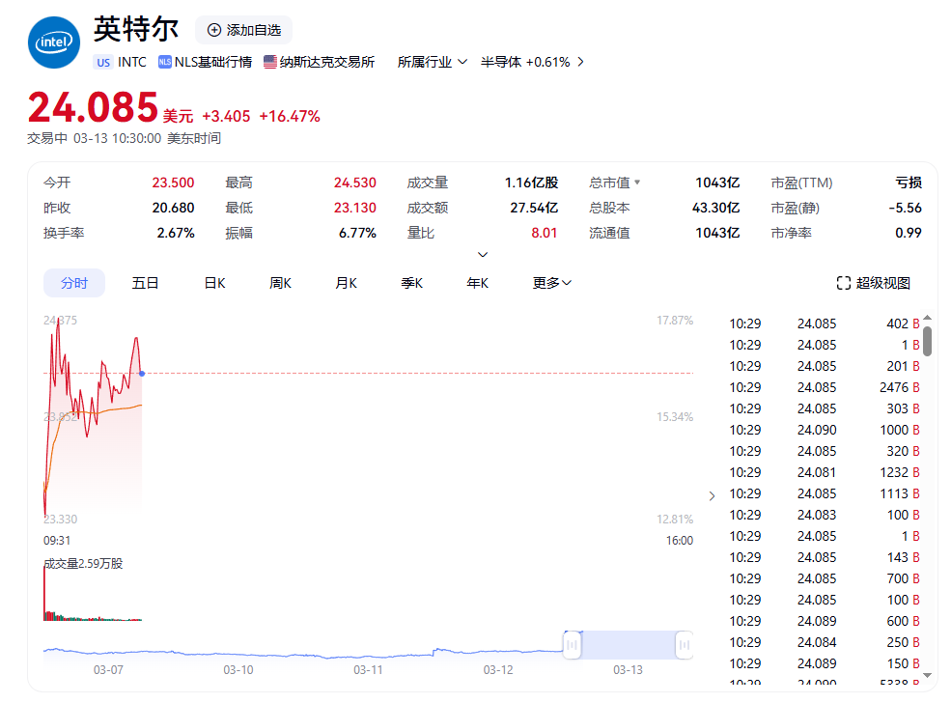
Task: Expand the 所属行业 dropdown
Action: coord(432,62)
